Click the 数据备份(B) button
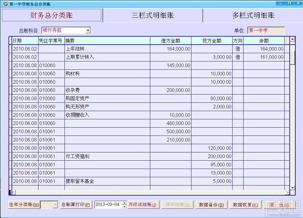The height and width of the screenshot is (218, 303). (x=211, y=205)
